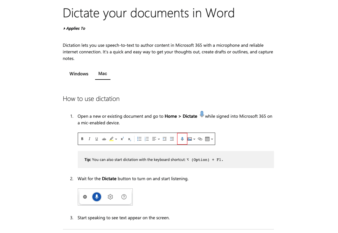Screen dimensions: 338x233
Task: Click the microphone icon beside Dictate text
Action: pos(202,114)
